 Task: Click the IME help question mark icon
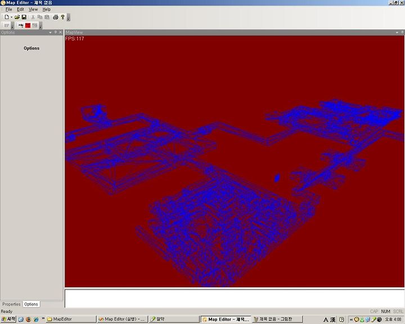[341, 320]
